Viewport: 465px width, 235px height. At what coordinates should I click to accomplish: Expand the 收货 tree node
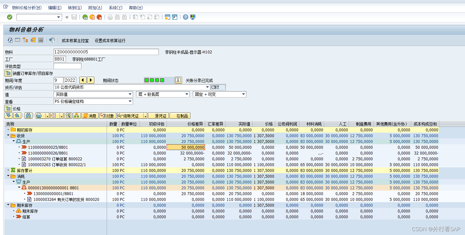point(8,136)
